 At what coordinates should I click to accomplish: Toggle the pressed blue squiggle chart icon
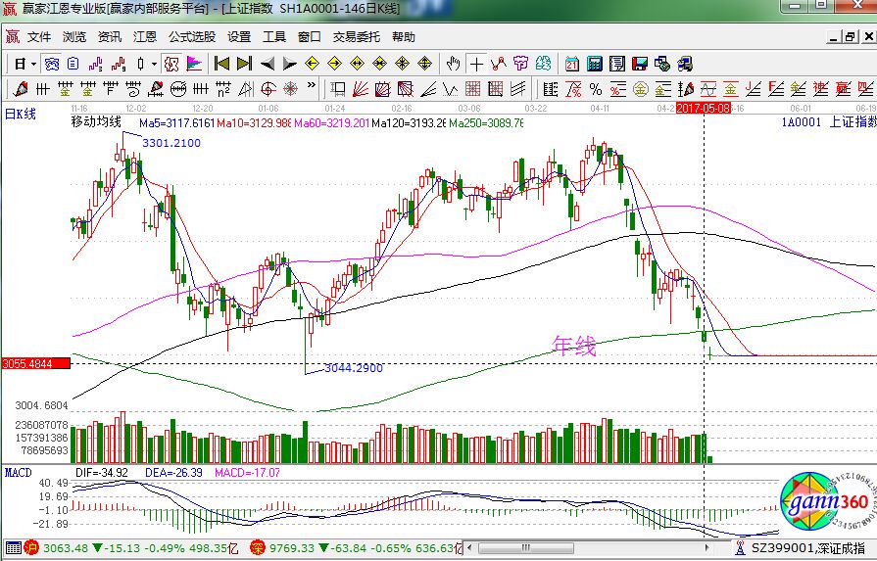(52, 64)
